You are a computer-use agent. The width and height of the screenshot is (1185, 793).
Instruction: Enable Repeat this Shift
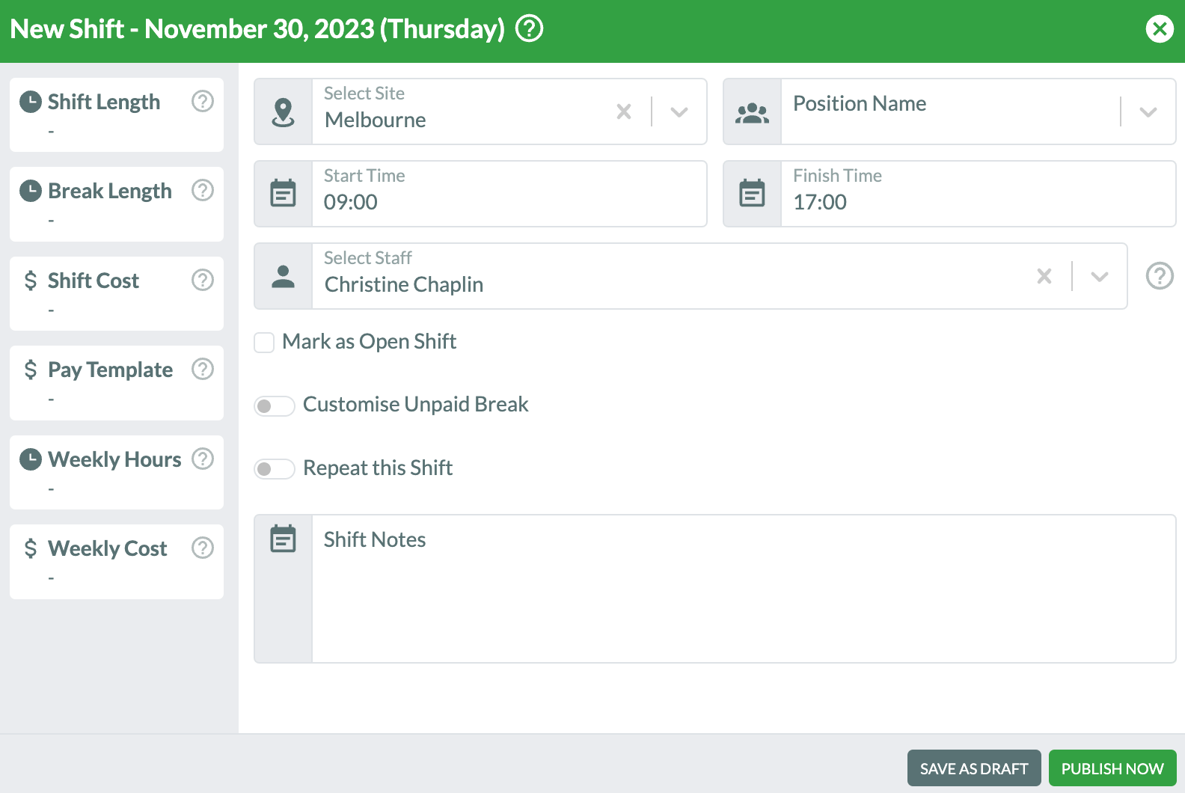[x=274, y=469]
